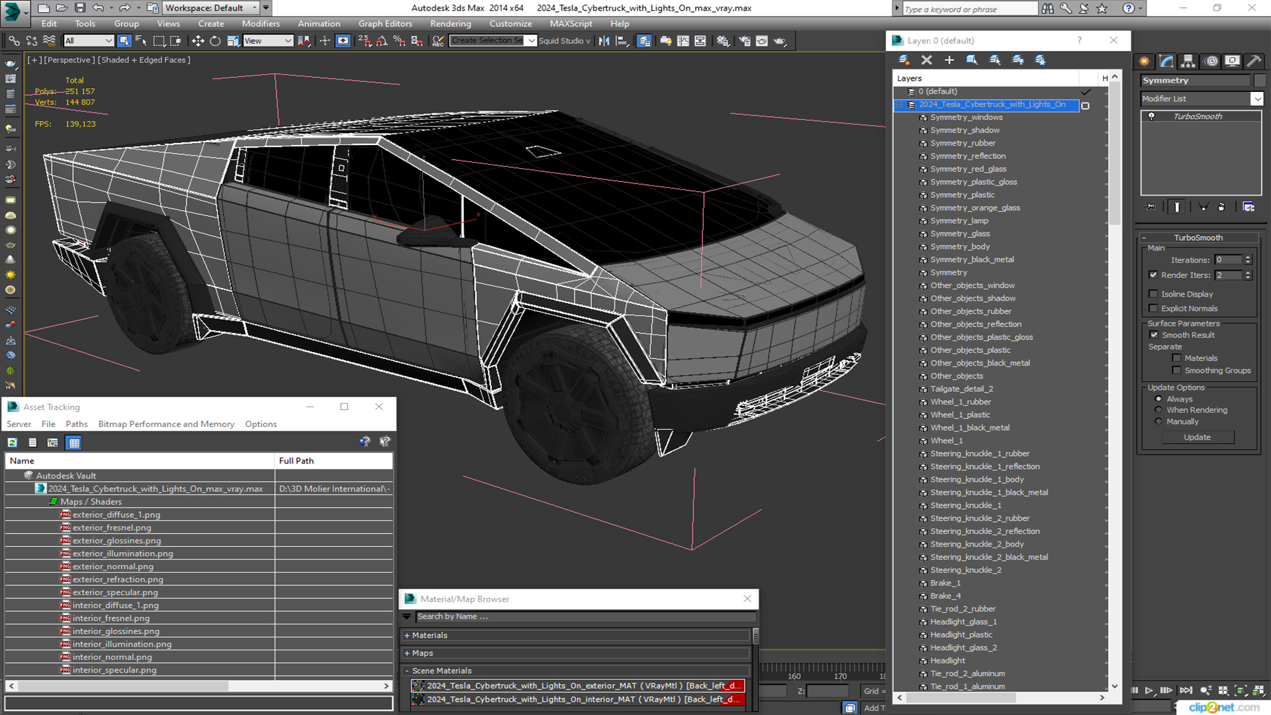Click Search by Name field
The image size is (1271, 715).
pos(585,617)
